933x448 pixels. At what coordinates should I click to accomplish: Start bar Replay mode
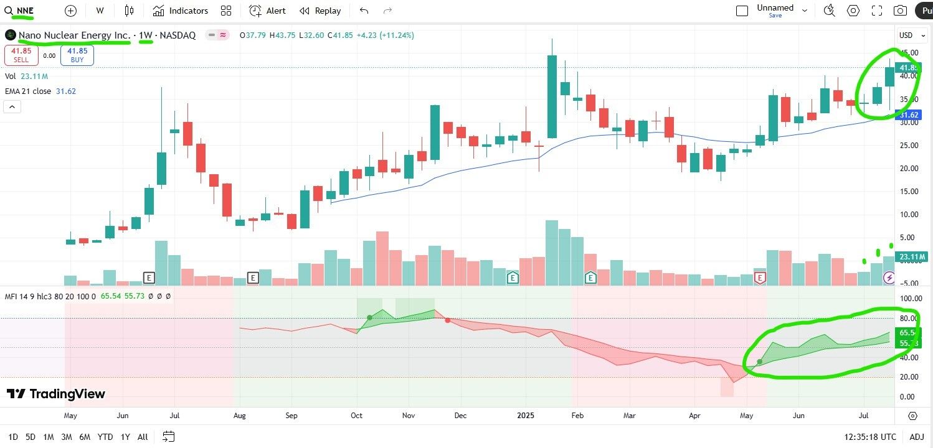320,11
